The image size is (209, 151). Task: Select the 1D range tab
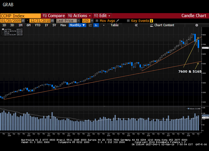tap(4, 25)
